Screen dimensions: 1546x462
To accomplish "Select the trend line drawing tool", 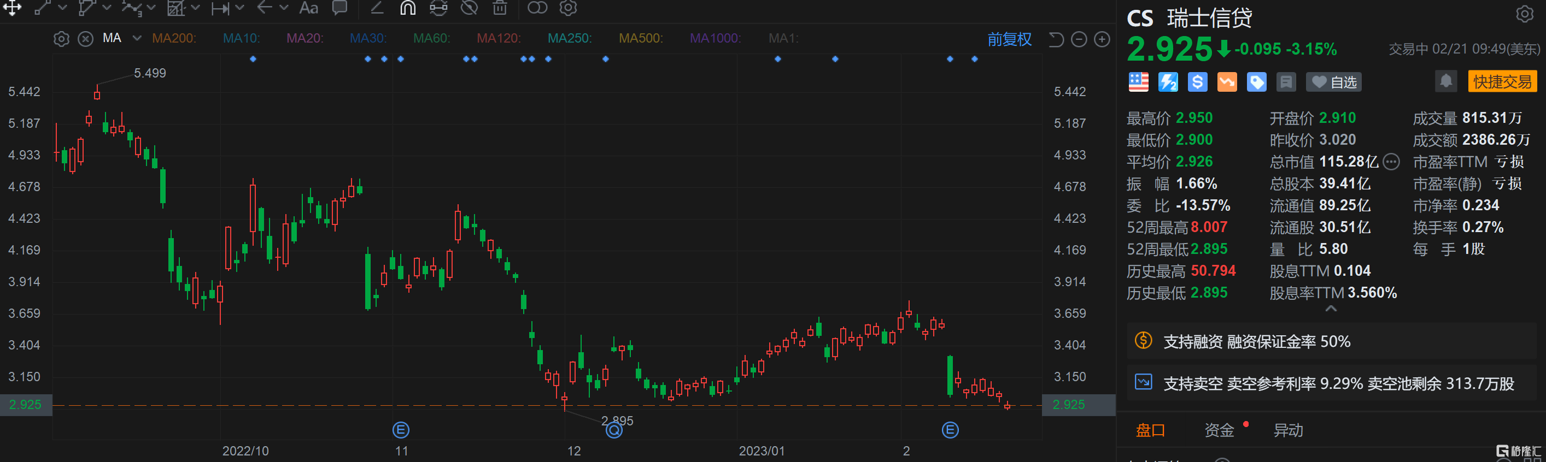I will pyautogui.click(x=42, y=7).
